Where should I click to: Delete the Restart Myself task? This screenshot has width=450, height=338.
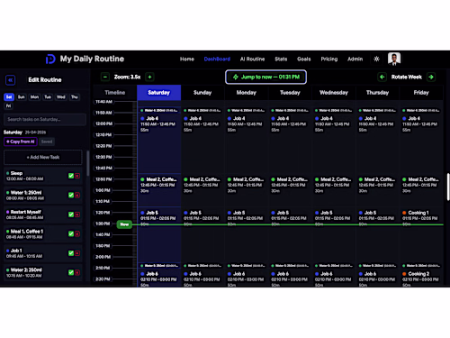click(x=77, y=215)
